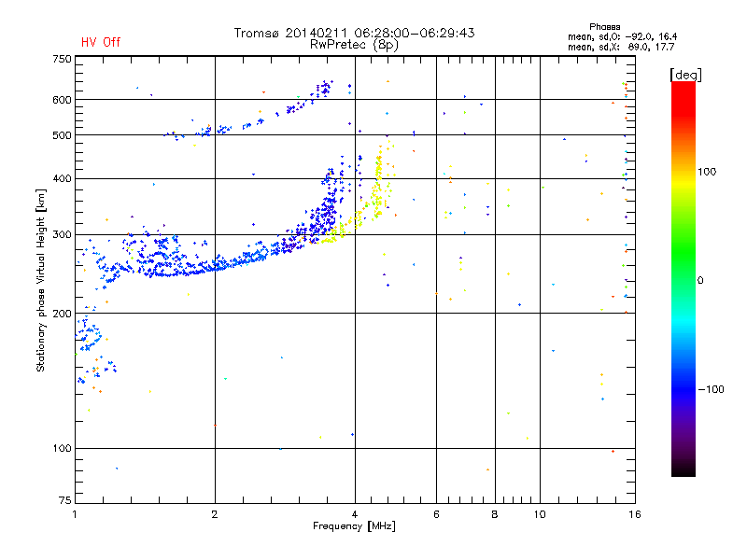Click the y-axis tick label '600'
Image resolution: width=747 pixels, height=560 pixels.
point(62,100)
